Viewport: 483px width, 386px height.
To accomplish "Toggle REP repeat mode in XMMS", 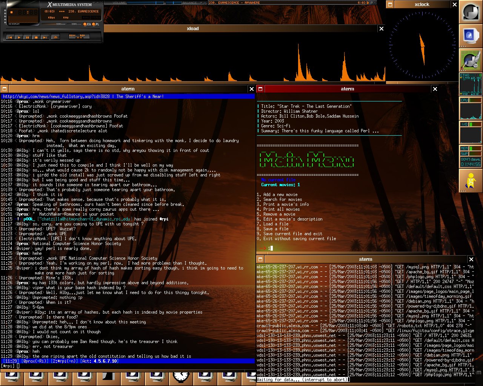I will click(x=84, y=37).
